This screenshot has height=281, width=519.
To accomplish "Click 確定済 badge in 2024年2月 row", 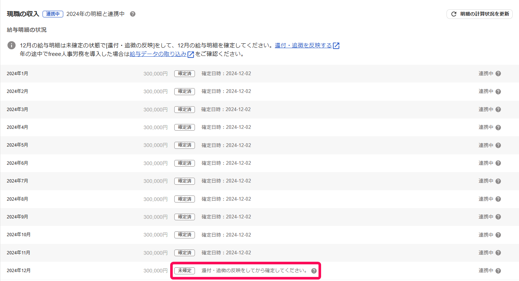I will pyautogui.click(x=185, y=91).
